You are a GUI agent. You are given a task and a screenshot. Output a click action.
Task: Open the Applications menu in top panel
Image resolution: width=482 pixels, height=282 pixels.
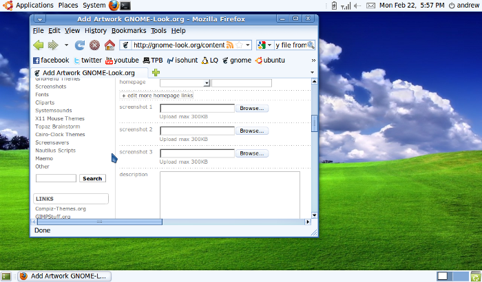[34, 6]
